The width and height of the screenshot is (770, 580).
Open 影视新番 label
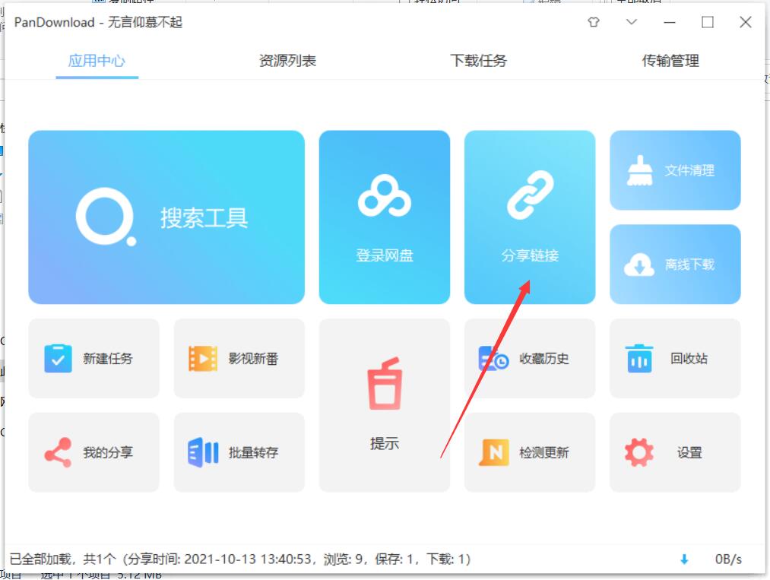point(253,359)
